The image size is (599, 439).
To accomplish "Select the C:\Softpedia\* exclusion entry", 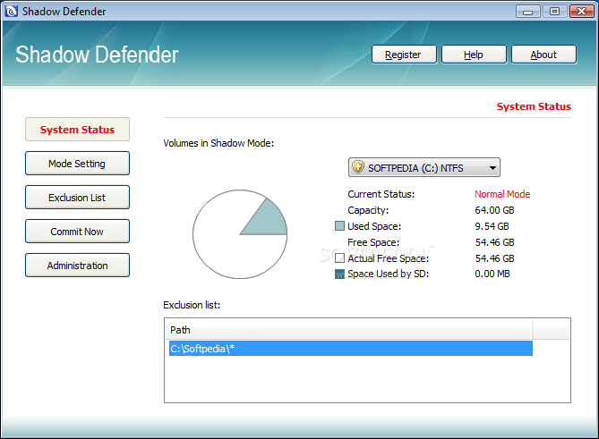I will (351, 349).
